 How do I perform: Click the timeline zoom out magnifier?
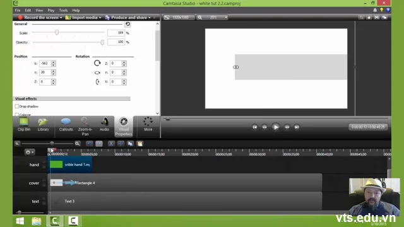(x=17, y=144)
